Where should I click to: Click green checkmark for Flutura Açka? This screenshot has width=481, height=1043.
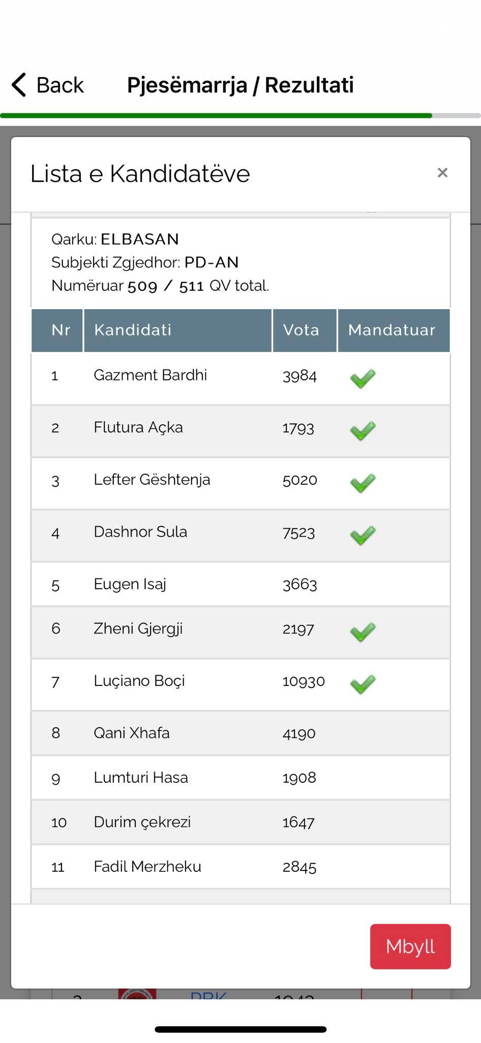(x=363, y=431)
